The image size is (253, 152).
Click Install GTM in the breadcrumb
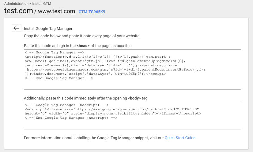42,4
